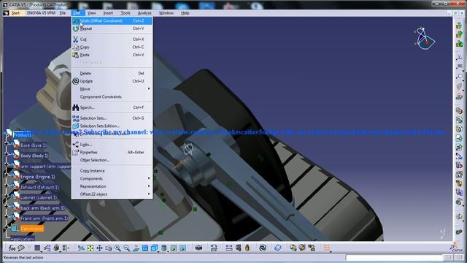The height and width of the screenshot is (263, 467).
Task: Click the compass in the top-right viewport
Action: click(x=425, y=39)
